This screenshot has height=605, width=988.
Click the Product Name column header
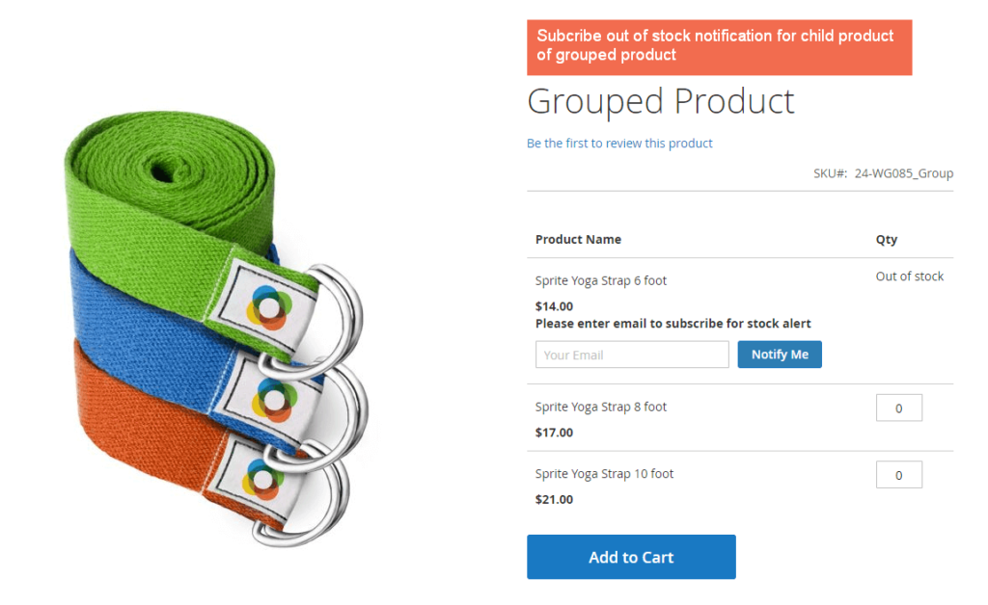pyautogui.click(x=578, y=240)
